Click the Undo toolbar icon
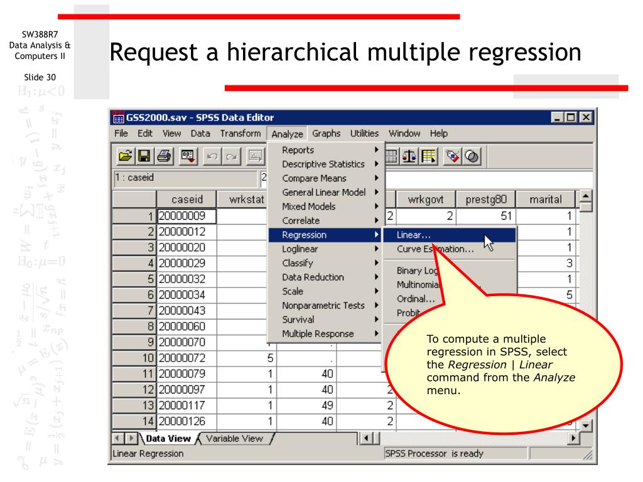The width and height of the screenshot is (643, 482). point(212,156)
